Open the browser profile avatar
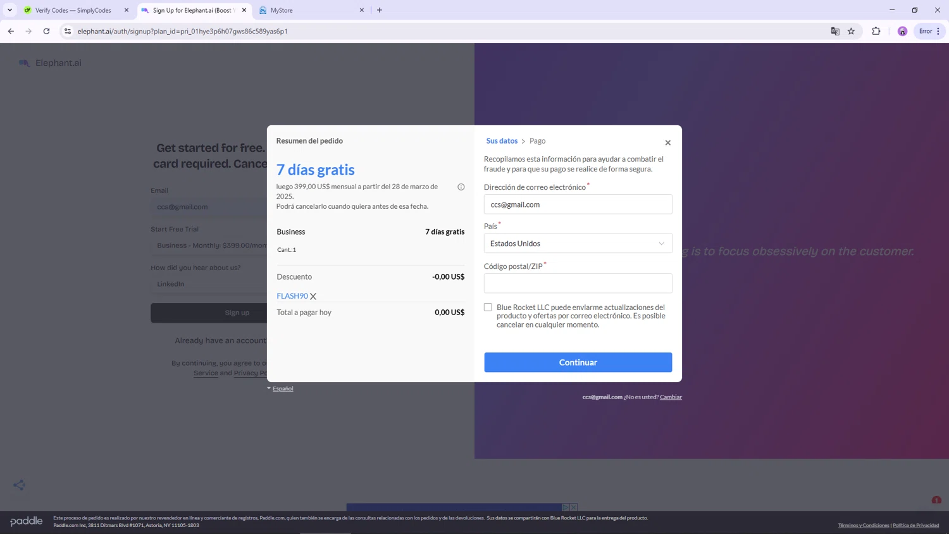Screen dimensions: 949x534 point(902,31)
